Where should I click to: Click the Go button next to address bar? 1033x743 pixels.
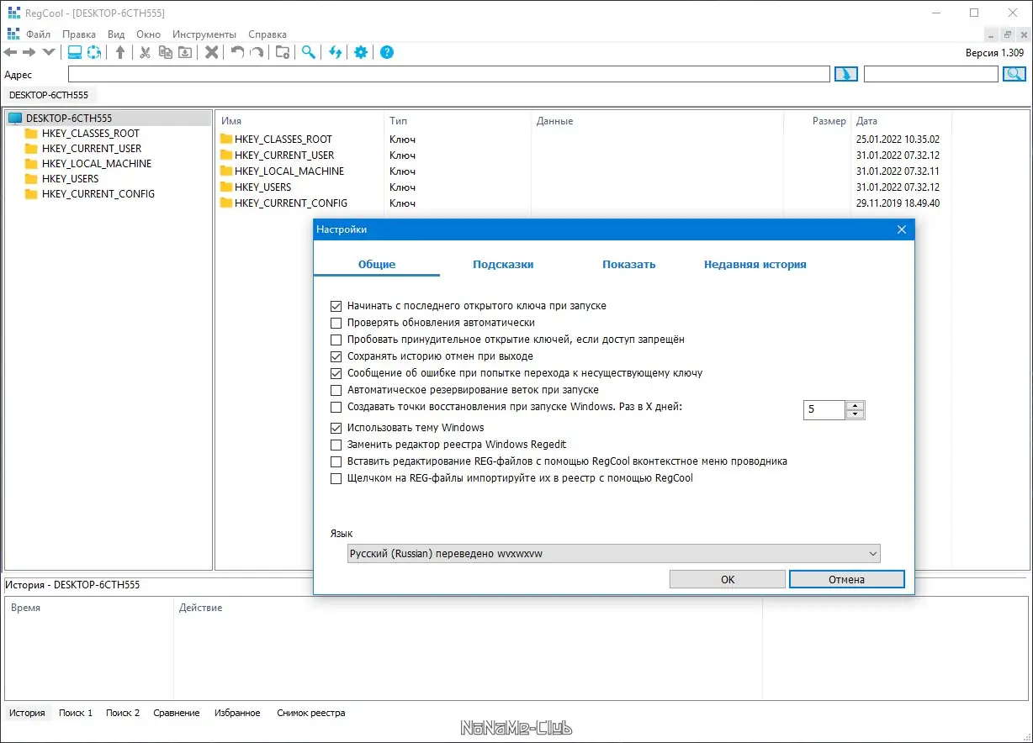coord(845,74)
